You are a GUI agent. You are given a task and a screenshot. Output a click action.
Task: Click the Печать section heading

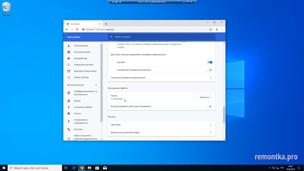point(112,117)
